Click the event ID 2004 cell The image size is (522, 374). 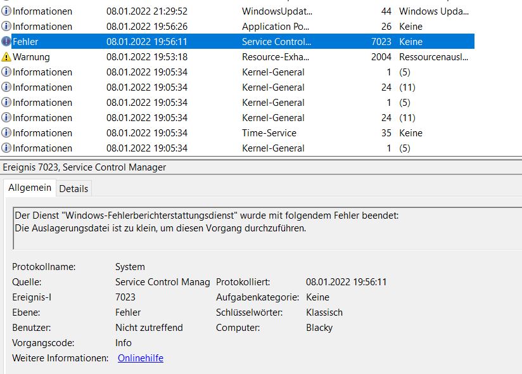(x=381, y=57)
